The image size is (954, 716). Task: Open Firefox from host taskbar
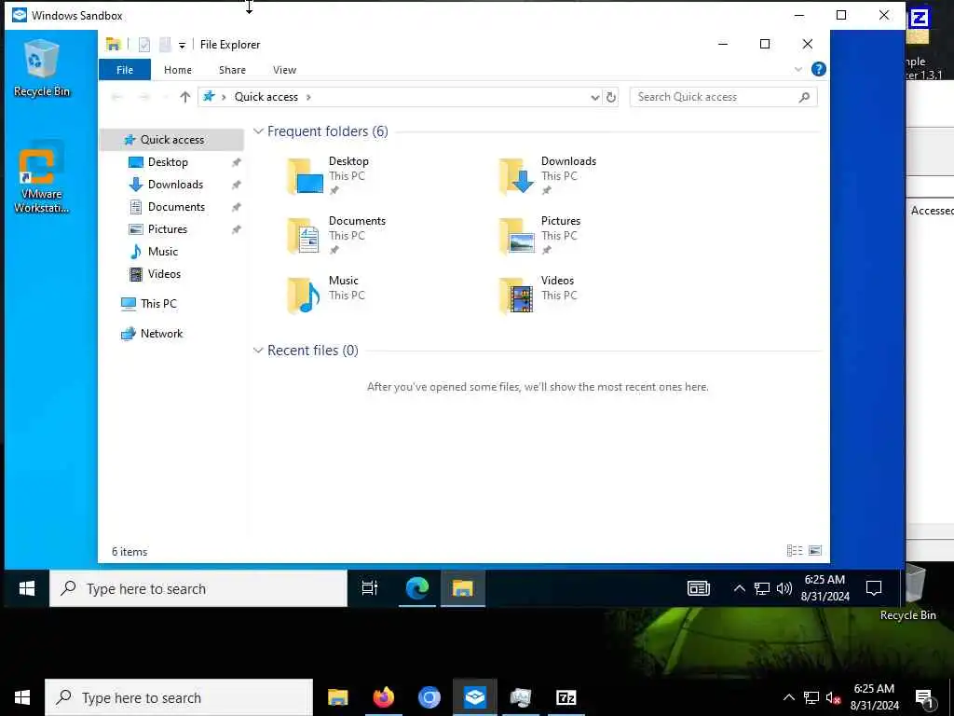point(383,697)
